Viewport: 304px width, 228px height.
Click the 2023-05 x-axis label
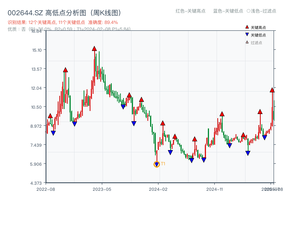[x=102, y=189]
